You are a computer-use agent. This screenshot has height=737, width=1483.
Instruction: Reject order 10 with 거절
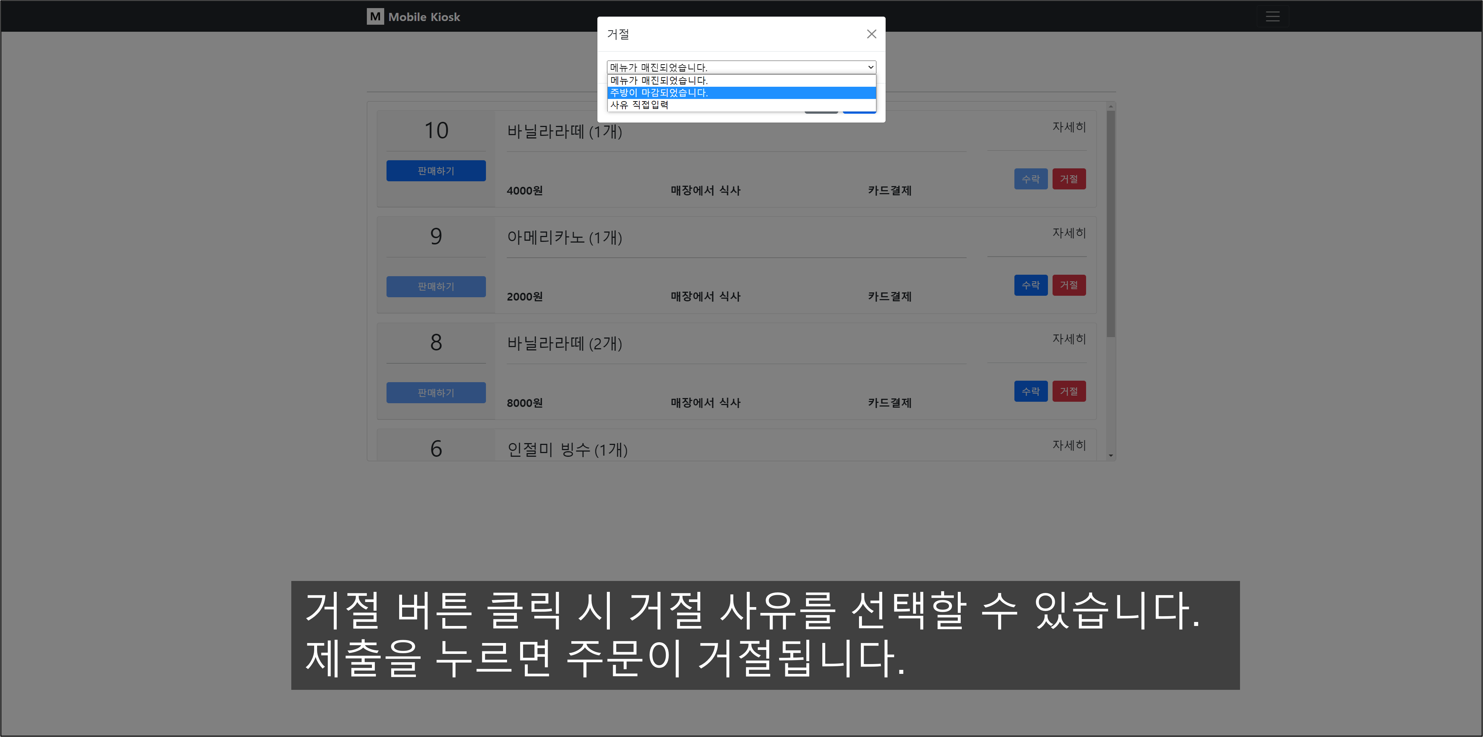[1069, 179]
